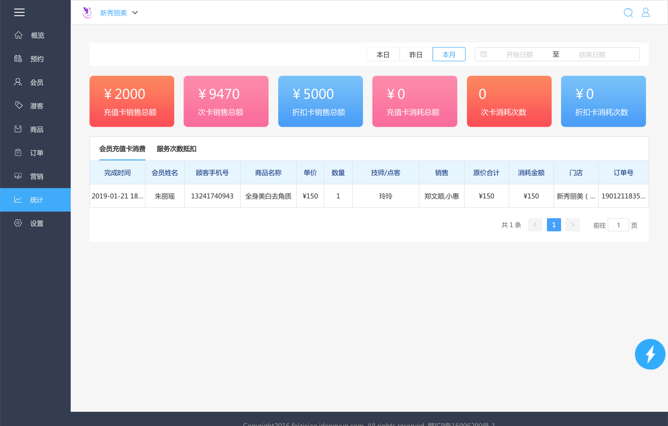Filter statistics by 本日
Screen dimensions: 668x426
coord(383,54)
